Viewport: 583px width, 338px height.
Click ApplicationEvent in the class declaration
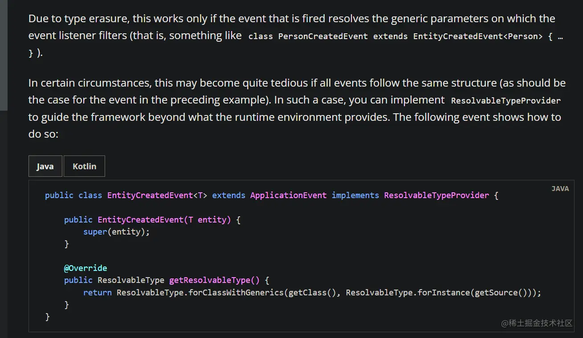coord(288,195)
